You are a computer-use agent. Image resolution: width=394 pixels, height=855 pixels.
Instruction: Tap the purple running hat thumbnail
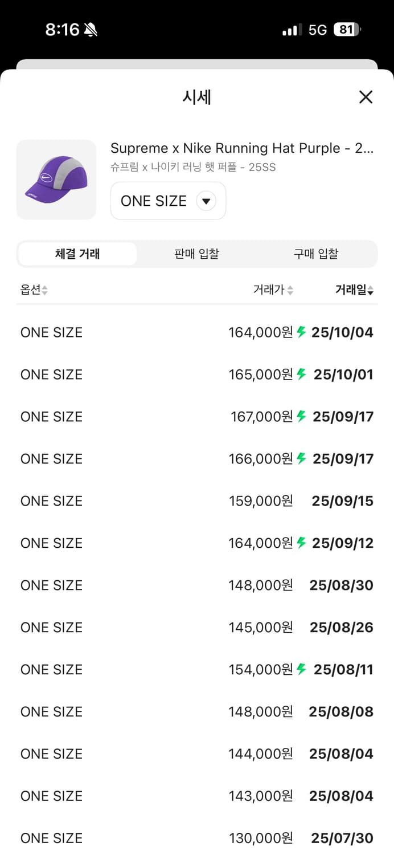(x=56, y=180)
